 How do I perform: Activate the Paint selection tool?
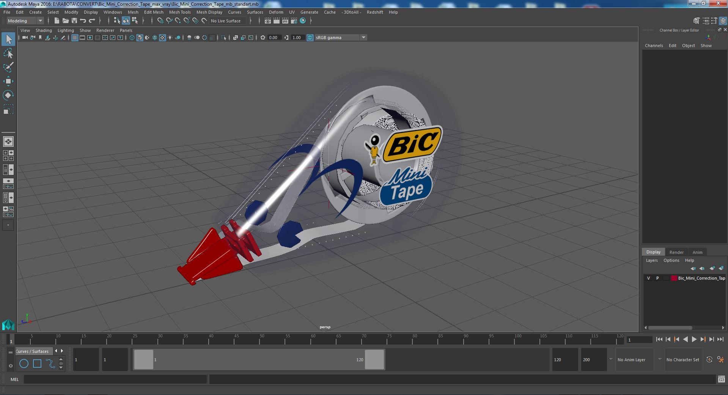tap(8, 67)
